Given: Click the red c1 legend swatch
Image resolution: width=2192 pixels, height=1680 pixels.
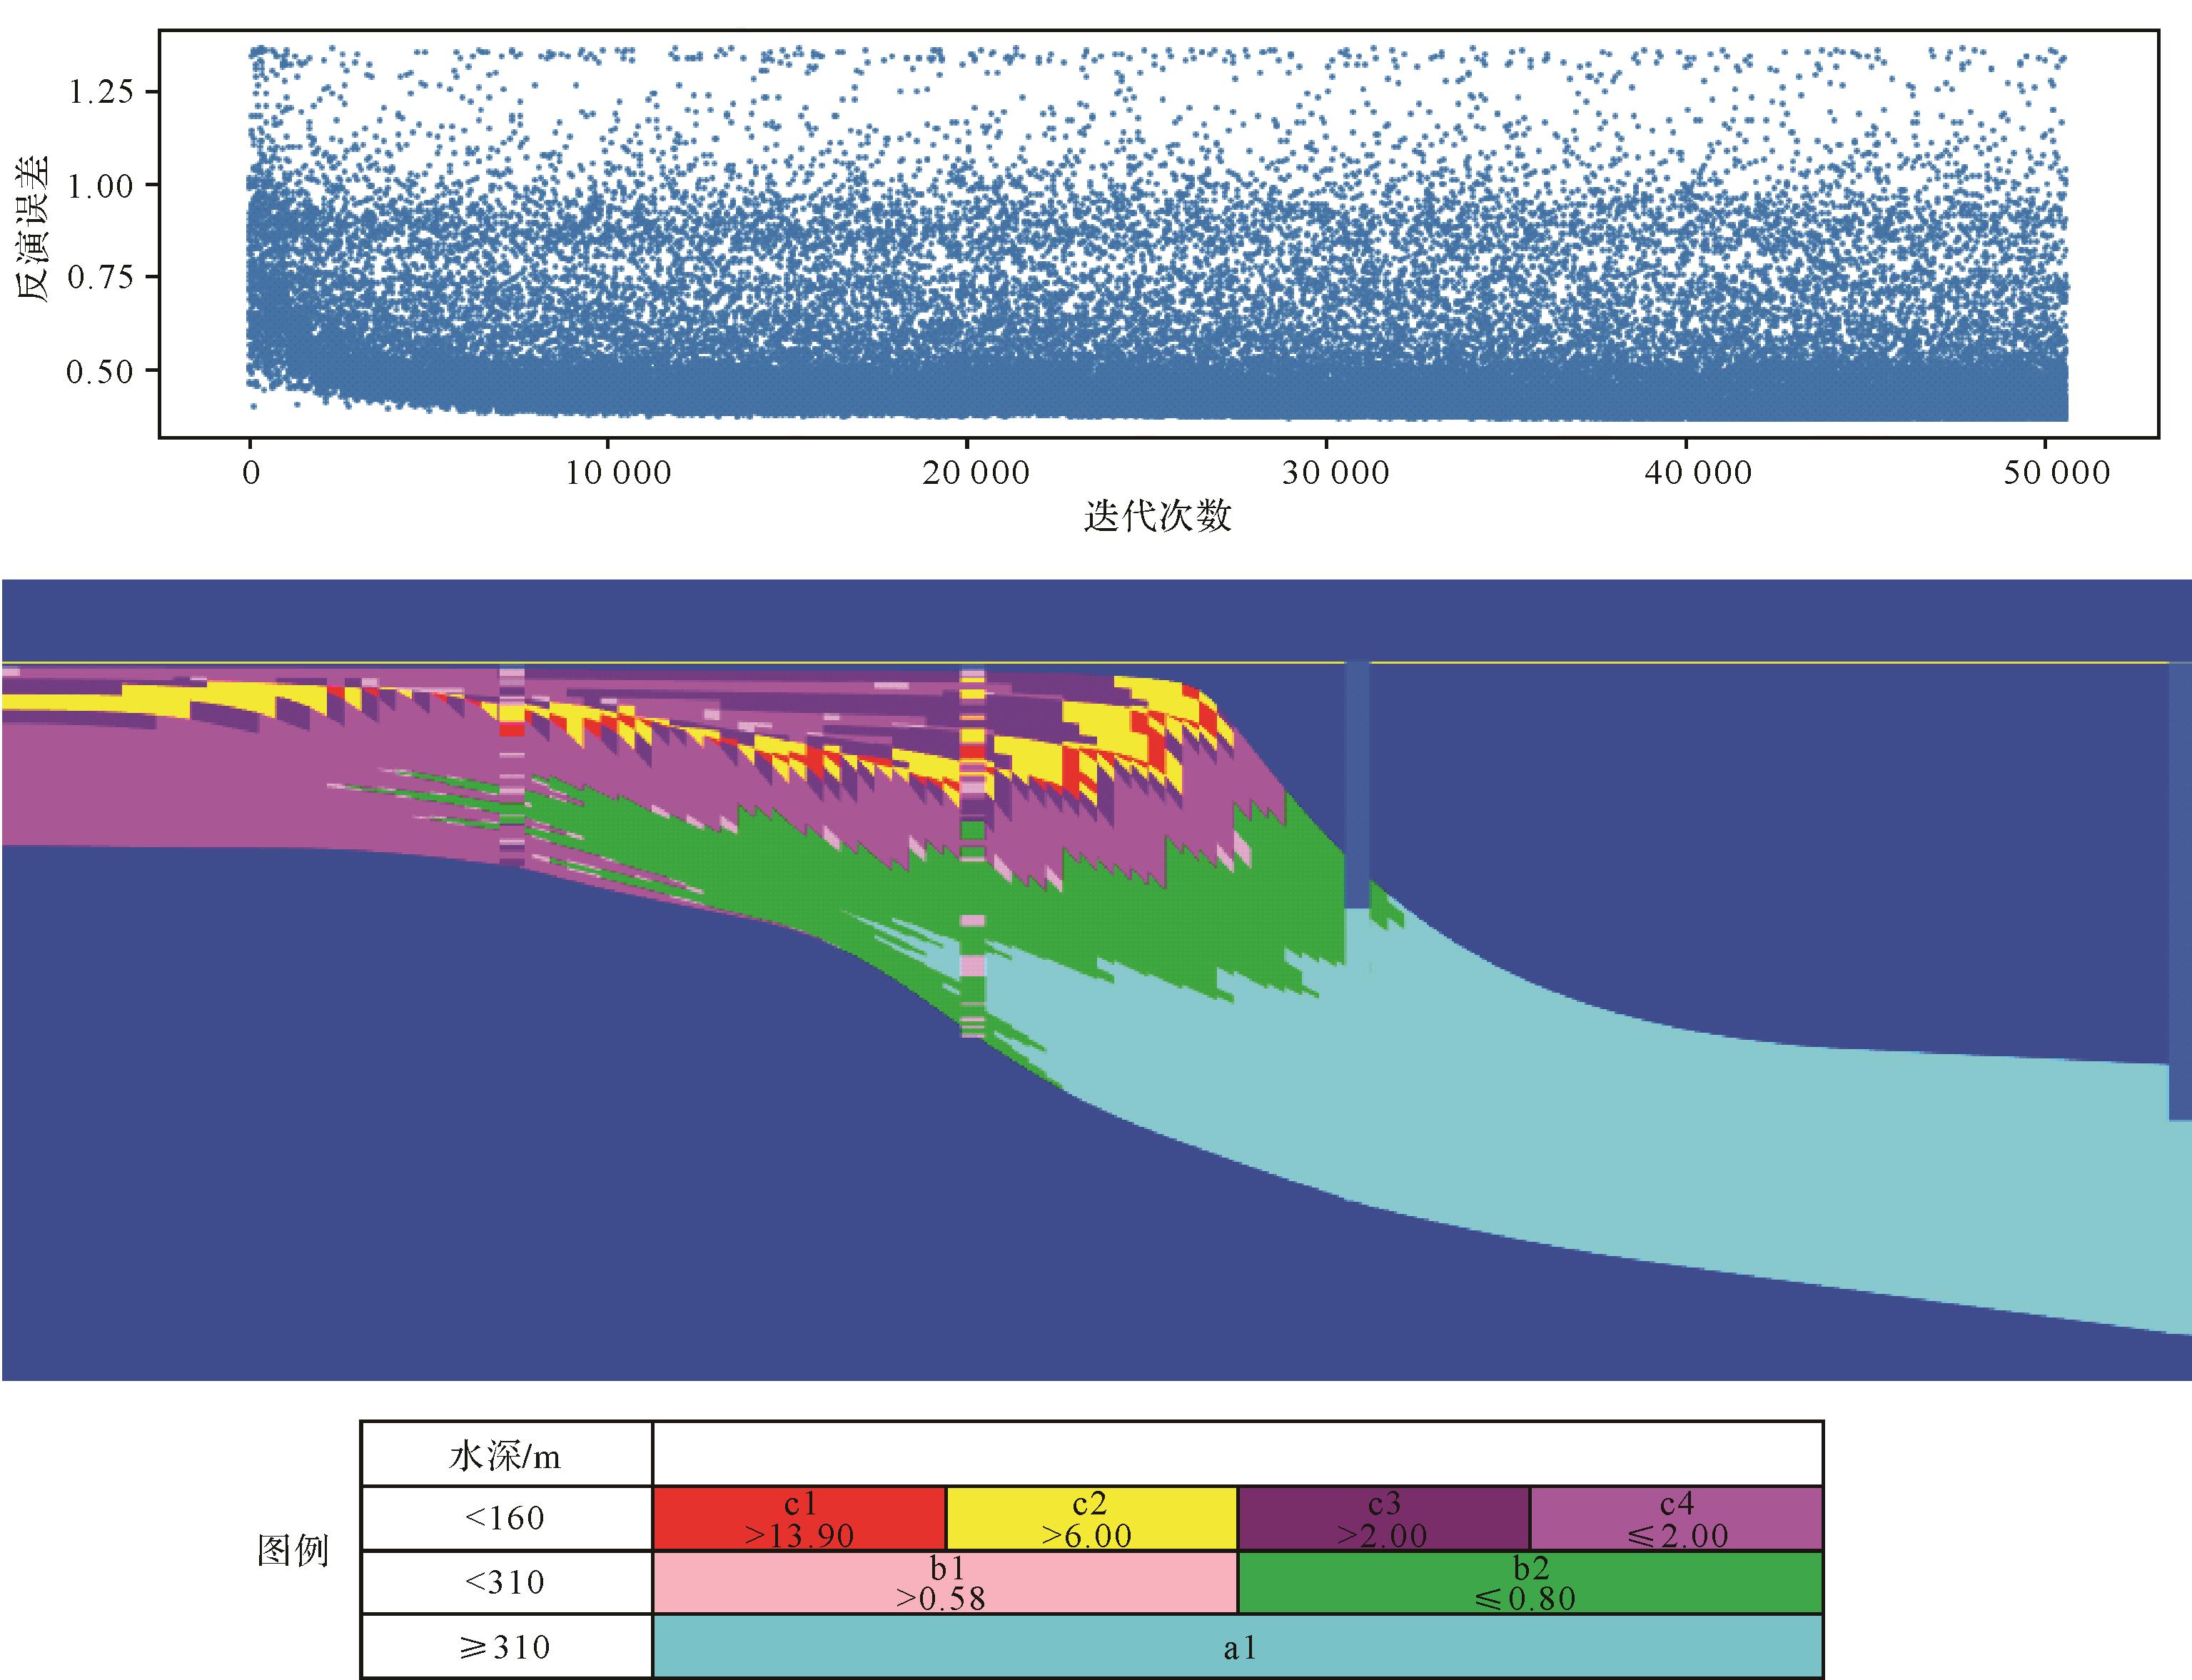Looking at the screenshot, I should pos(799,1518).
